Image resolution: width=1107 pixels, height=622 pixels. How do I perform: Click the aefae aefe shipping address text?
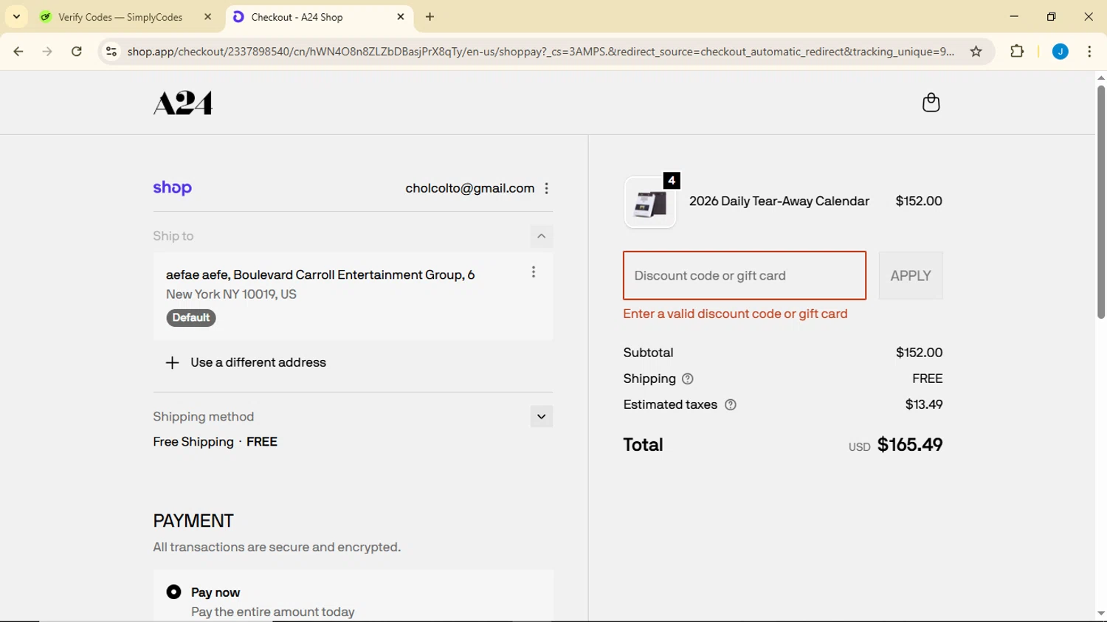click(x=320, y=275)
